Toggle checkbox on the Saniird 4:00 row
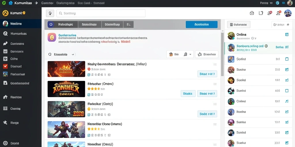 click(x=287, y=91)
